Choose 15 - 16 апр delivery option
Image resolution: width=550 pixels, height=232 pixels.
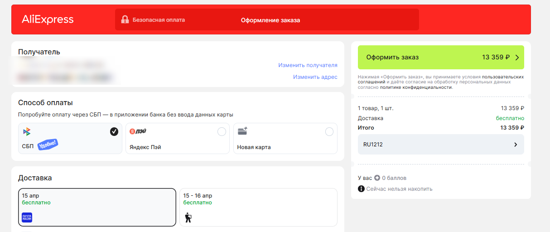(x=258, y=207)
